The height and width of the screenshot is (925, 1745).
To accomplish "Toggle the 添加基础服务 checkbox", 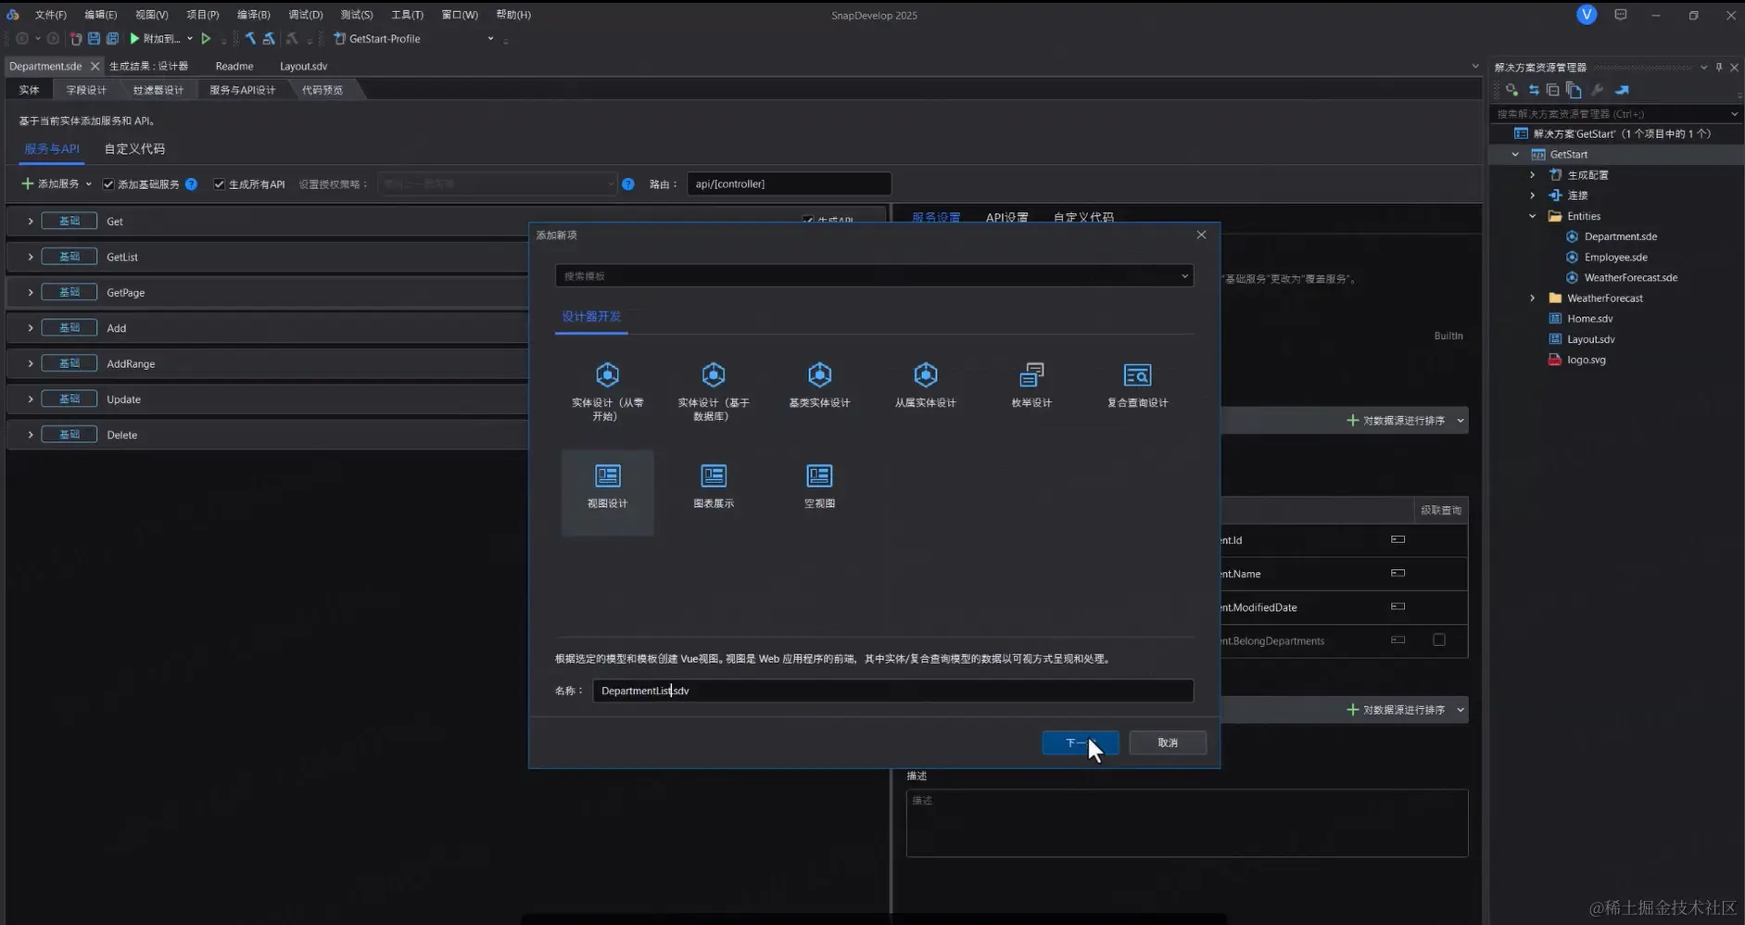I will point(108,184).
